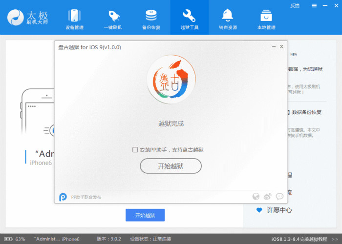This screenshot has width=342, height=244.
Task: Open the Weibo icon in the dialog footer
Action: point(267,197)
